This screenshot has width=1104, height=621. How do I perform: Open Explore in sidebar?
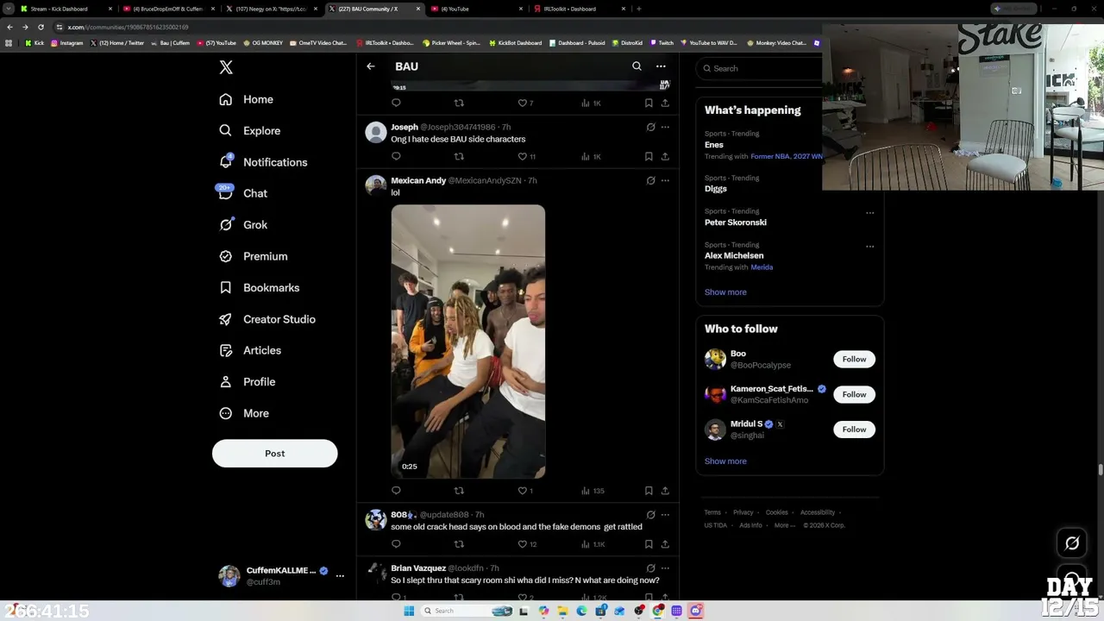(x=250, y=130)
